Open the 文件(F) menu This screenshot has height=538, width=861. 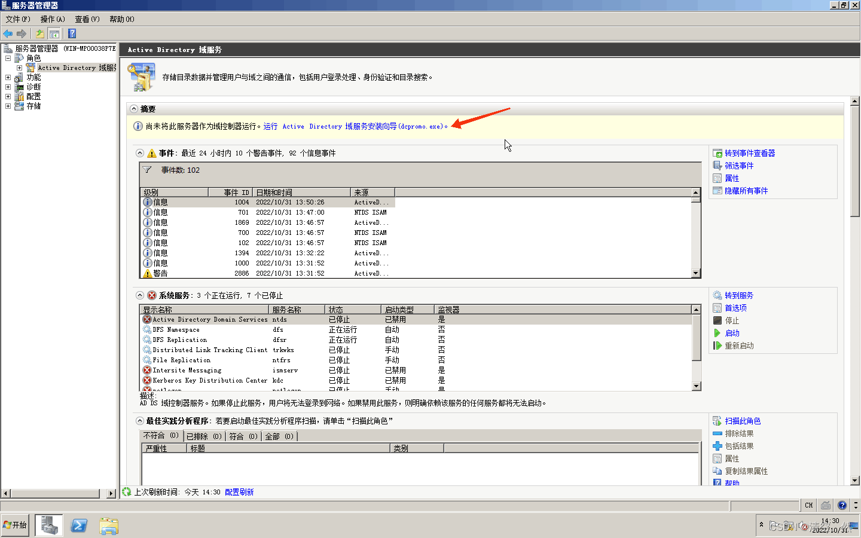18,19
